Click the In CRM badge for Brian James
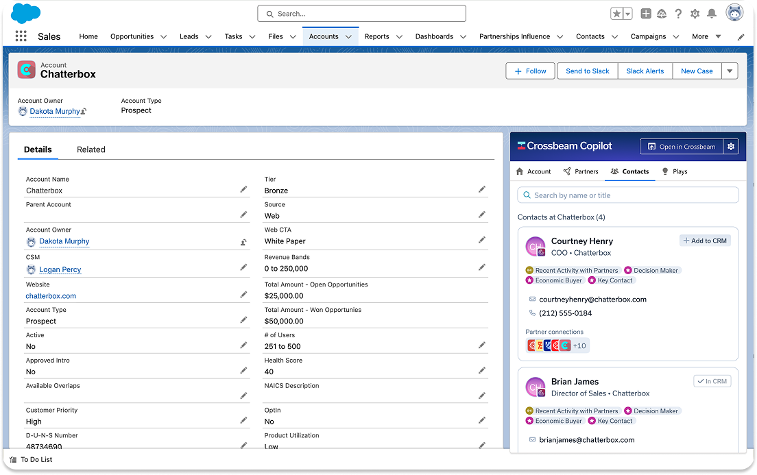 pyautogui.click(x=712, y=381)
